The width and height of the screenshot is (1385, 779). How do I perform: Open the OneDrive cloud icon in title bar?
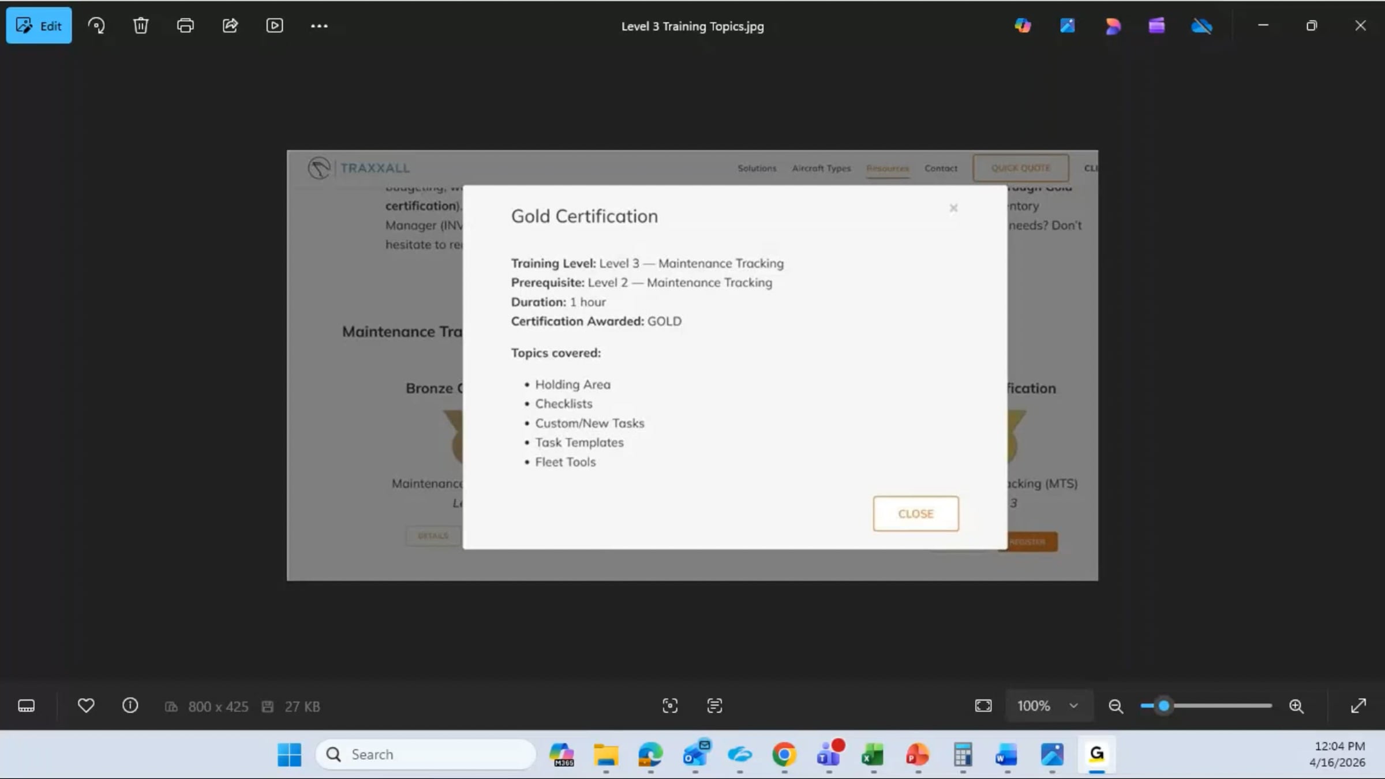click(x=1201, y=25)
